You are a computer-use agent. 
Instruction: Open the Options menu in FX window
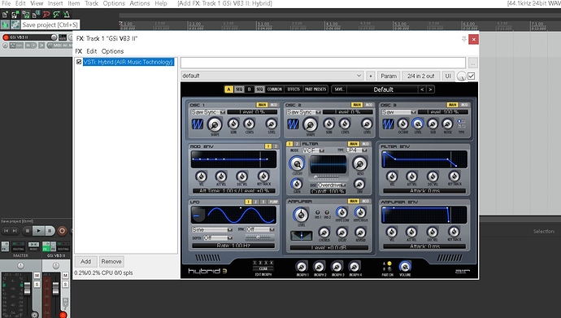(x=112, y=51)
